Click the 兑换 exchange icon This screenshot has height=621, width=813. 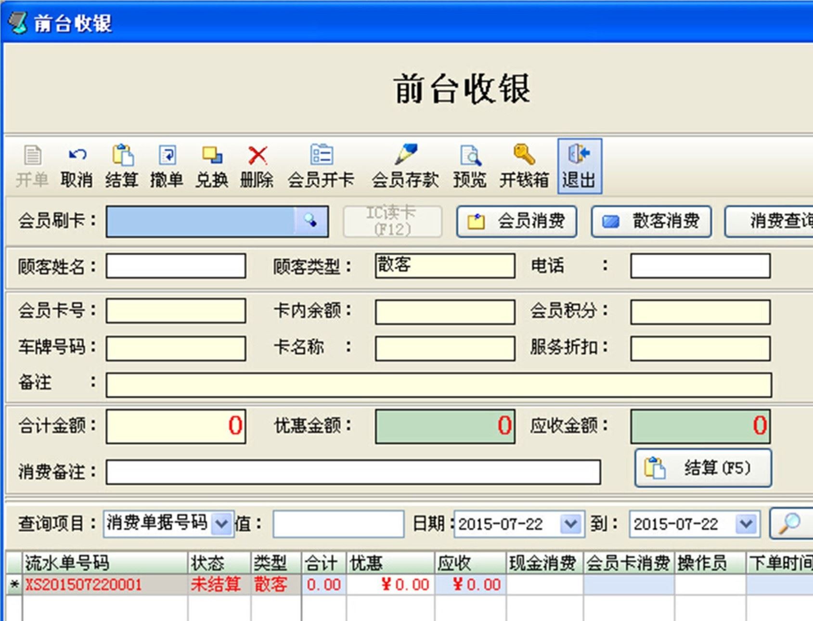(x=212, y=155)
